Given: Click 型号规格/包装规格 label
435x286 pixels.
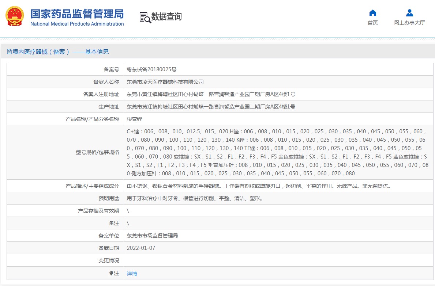Looking at the screenshot, I should pyautogui.click(x=97, y=152).
